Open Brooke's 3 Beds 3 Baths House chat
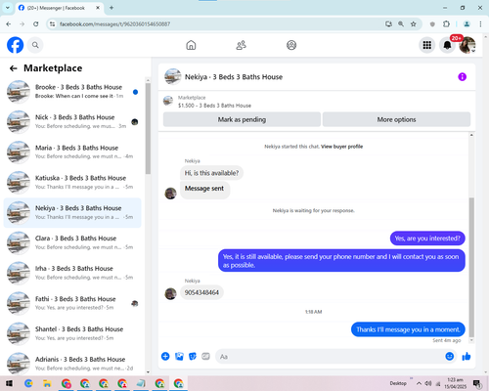This screenshot has width=489, height=391. (72, 92)
